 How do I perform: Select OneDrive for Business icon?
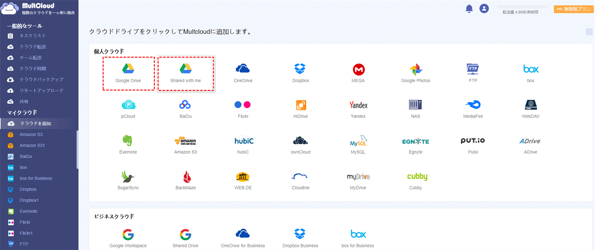pos(243,239)
